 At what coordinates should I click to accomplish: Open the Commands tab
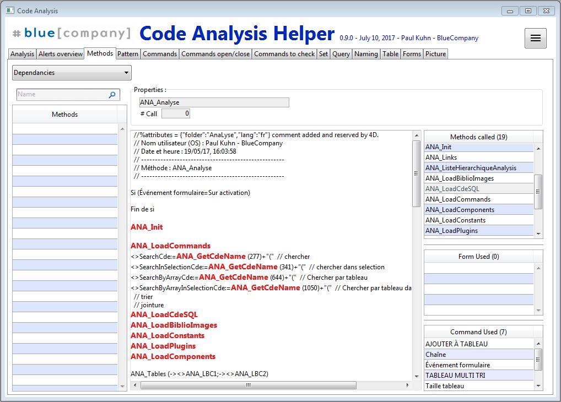(x=160, y=54)
